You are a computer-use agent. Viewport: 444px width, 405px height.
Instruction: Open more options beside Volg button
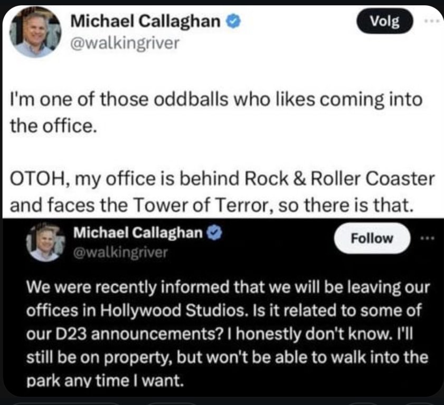pos(433,21)
